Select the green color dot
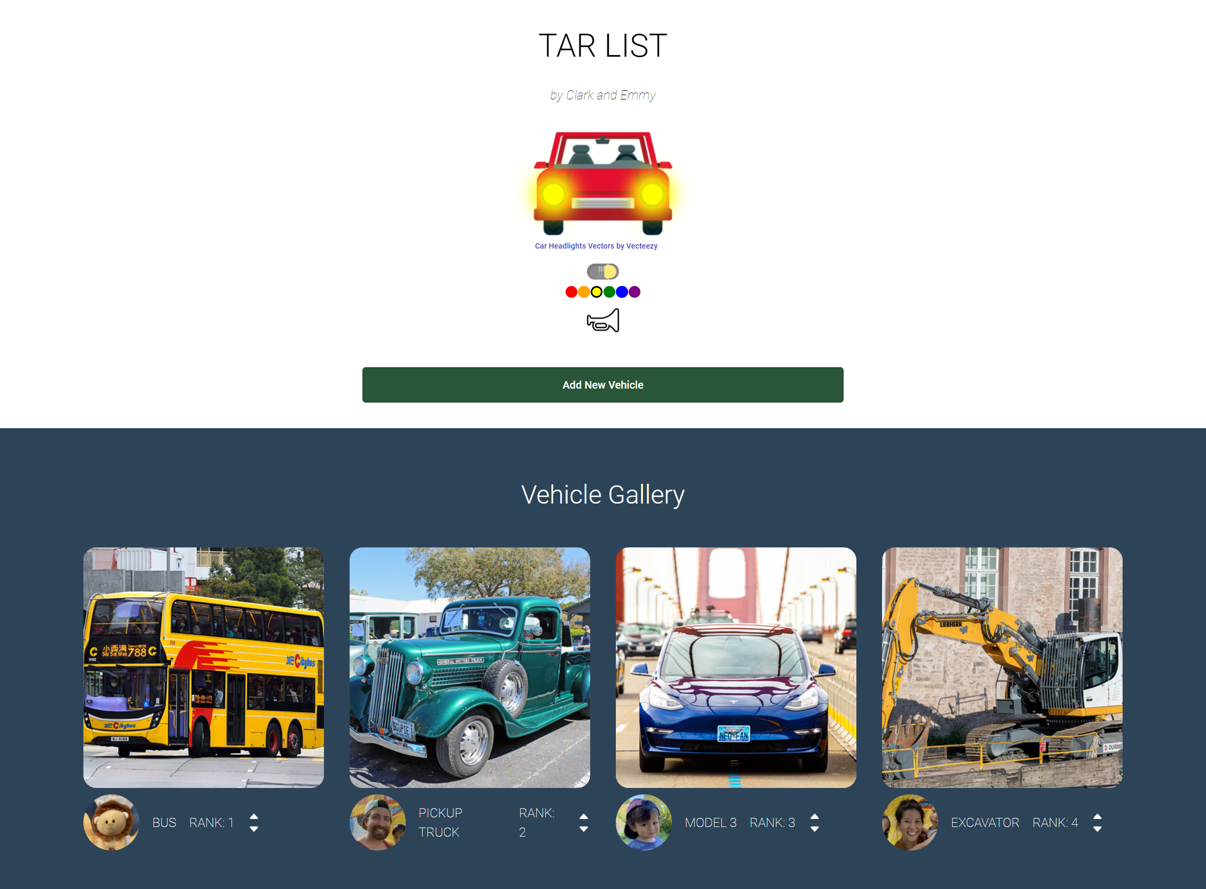Image resolution: width=1206 pixels, height=889 pixels. point(609,292)
